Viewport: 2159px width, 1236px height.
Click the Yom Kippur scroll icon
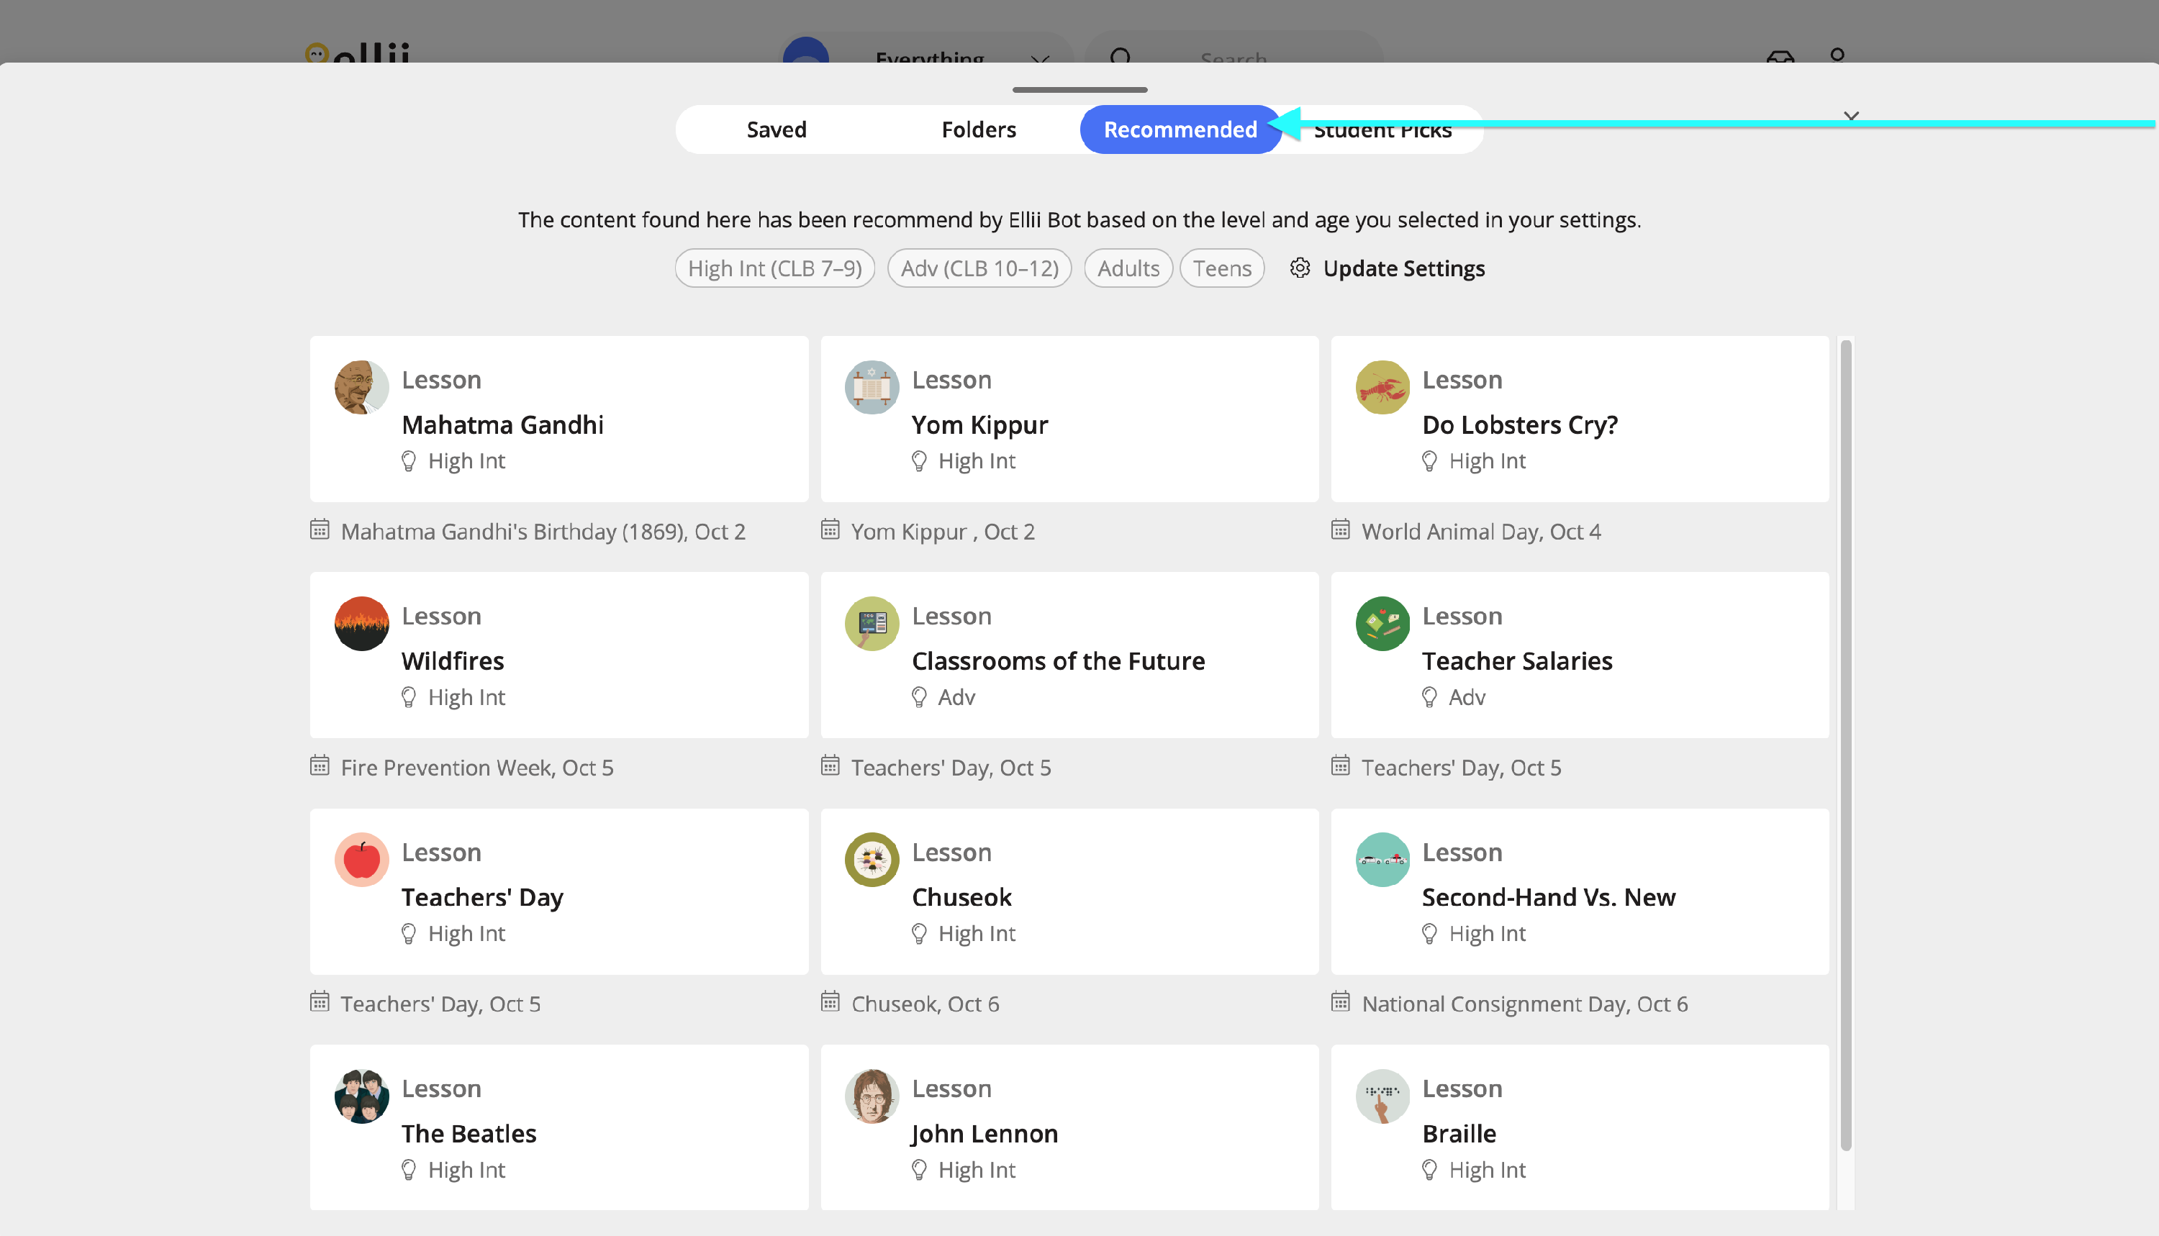871,387
